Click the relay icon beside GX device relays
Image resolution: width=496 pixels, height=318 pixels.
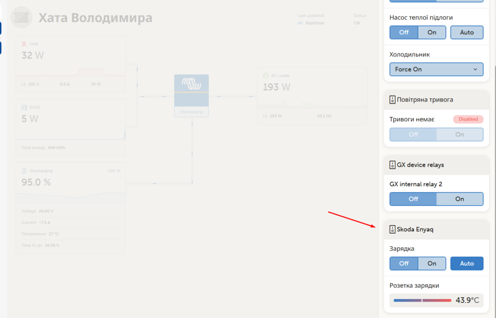point(392,165)
